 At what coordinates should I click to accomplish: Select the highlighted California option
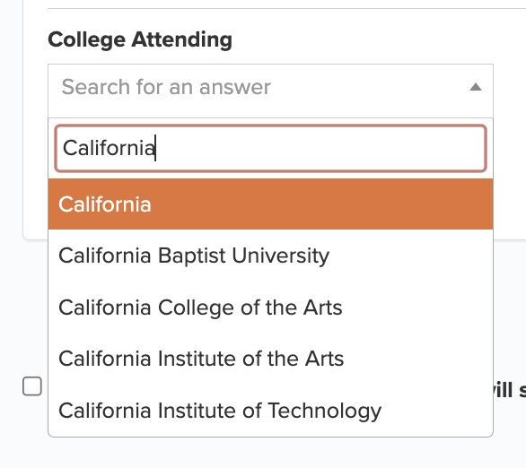270,204
